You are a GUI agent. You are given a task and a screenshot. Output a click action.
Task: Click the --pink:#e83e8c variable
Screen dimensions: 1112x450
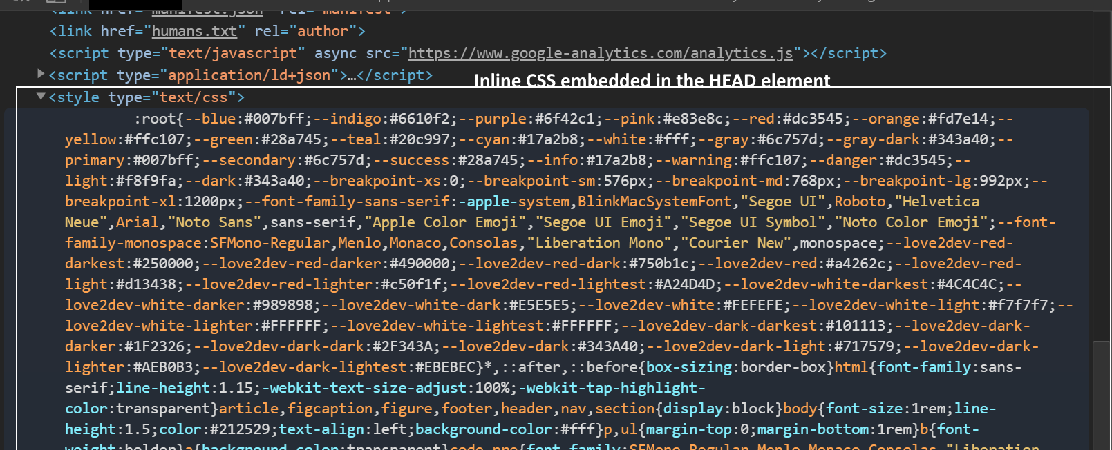(x=663, y=119)
